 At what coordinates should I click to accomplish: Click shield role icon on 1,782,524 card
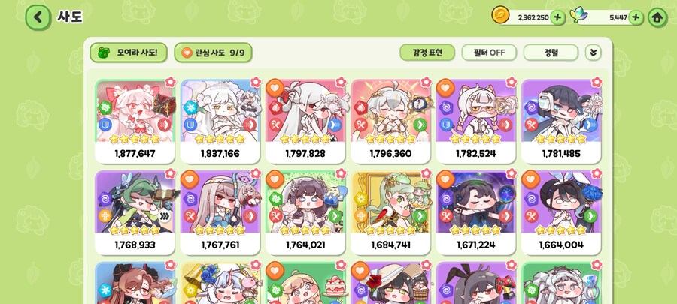pos(445,125)
